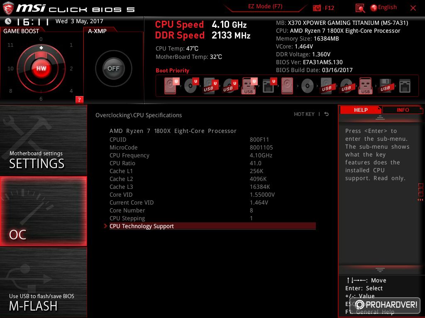Screen dimensions: 425x318
Task: Click the A-XMP panel header
Action: pos(97,31)
